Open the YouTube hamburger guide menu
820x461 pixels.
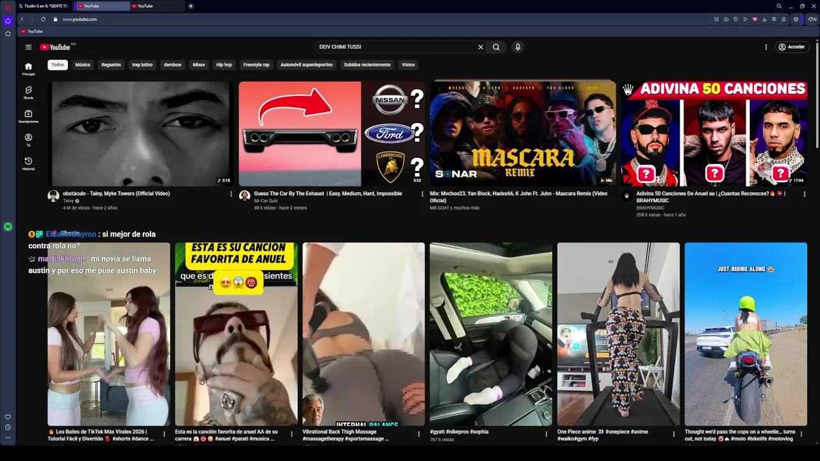(28, 47)
